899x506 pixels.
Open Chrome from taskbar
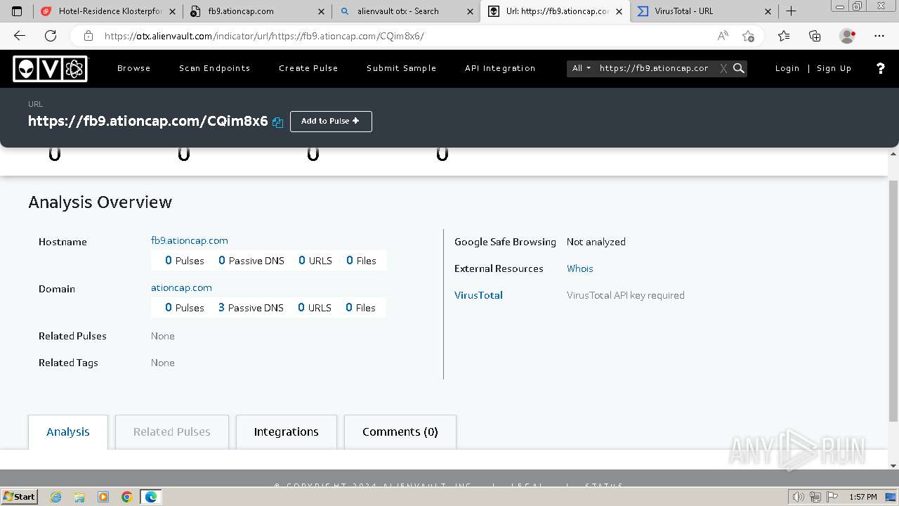127,497
